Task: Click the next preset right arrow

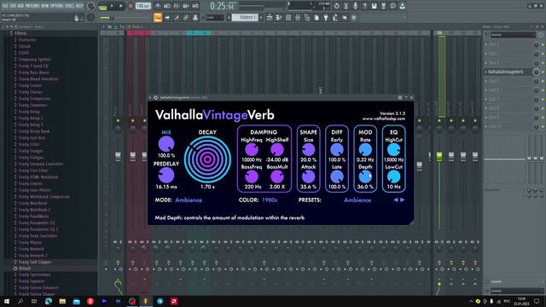Action: pyautogui.click(x=403, y=200)
